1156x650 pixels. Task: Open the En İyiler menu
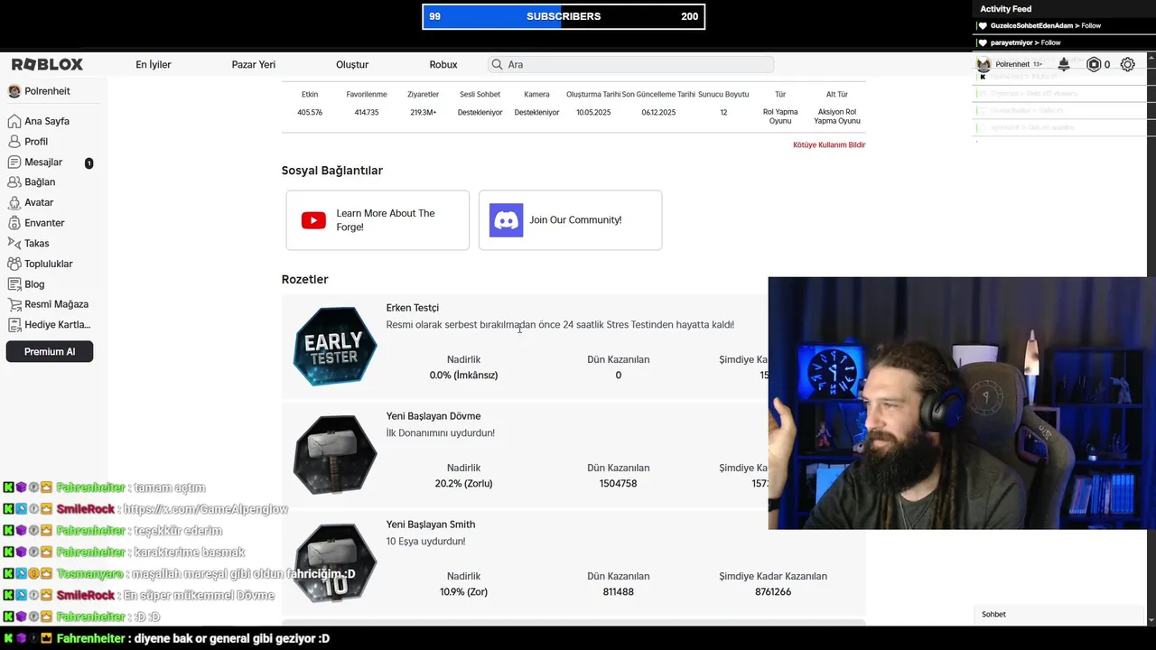coord(154,65)
